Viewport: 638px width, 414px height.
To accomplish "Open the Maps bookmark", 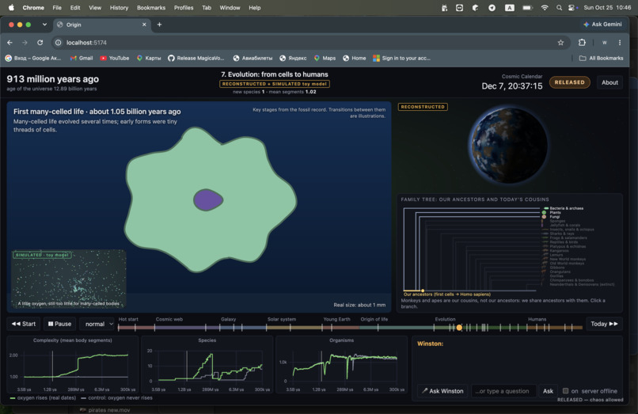I will (325, 59).
